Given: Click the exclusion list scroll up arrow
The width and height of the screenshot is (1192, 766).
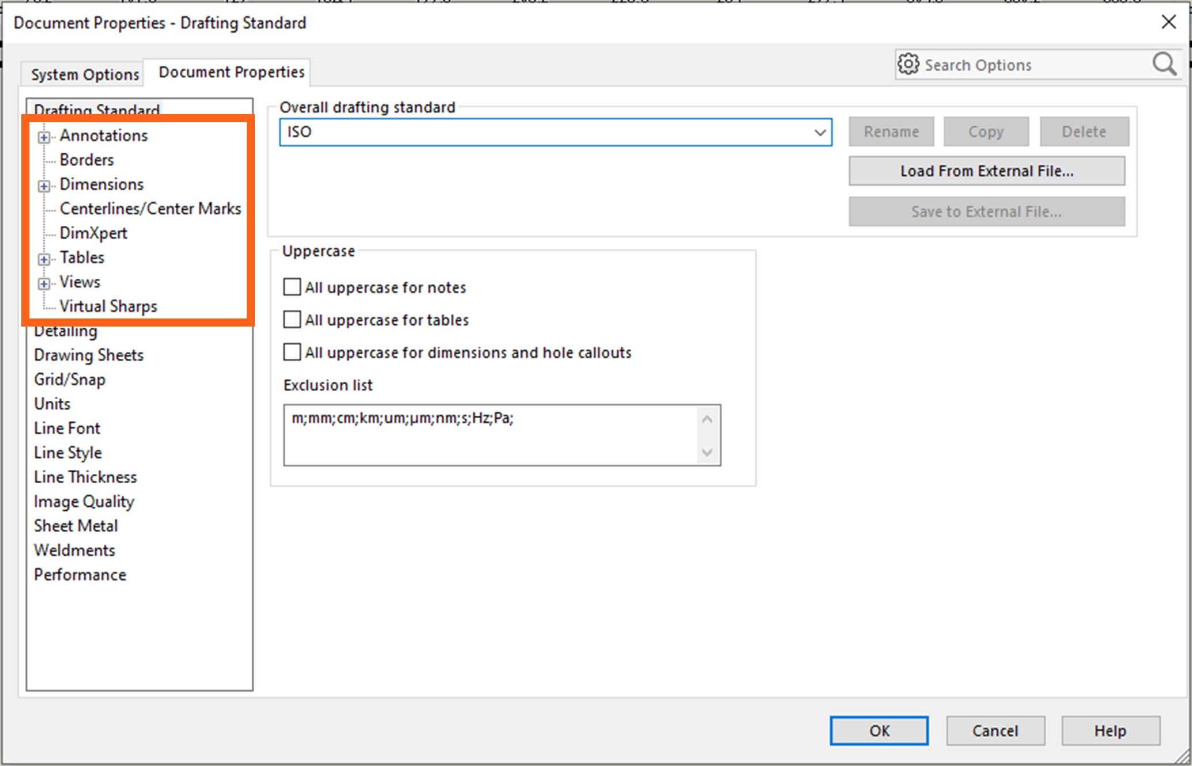Looking at the screenshot, I should [707, 420].
